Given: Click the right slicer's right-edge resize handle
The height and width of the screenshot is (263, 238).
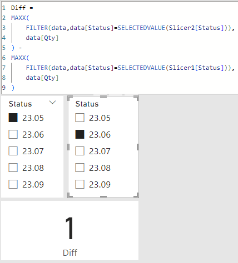Looking at the screenshot, I should point(138,147).
